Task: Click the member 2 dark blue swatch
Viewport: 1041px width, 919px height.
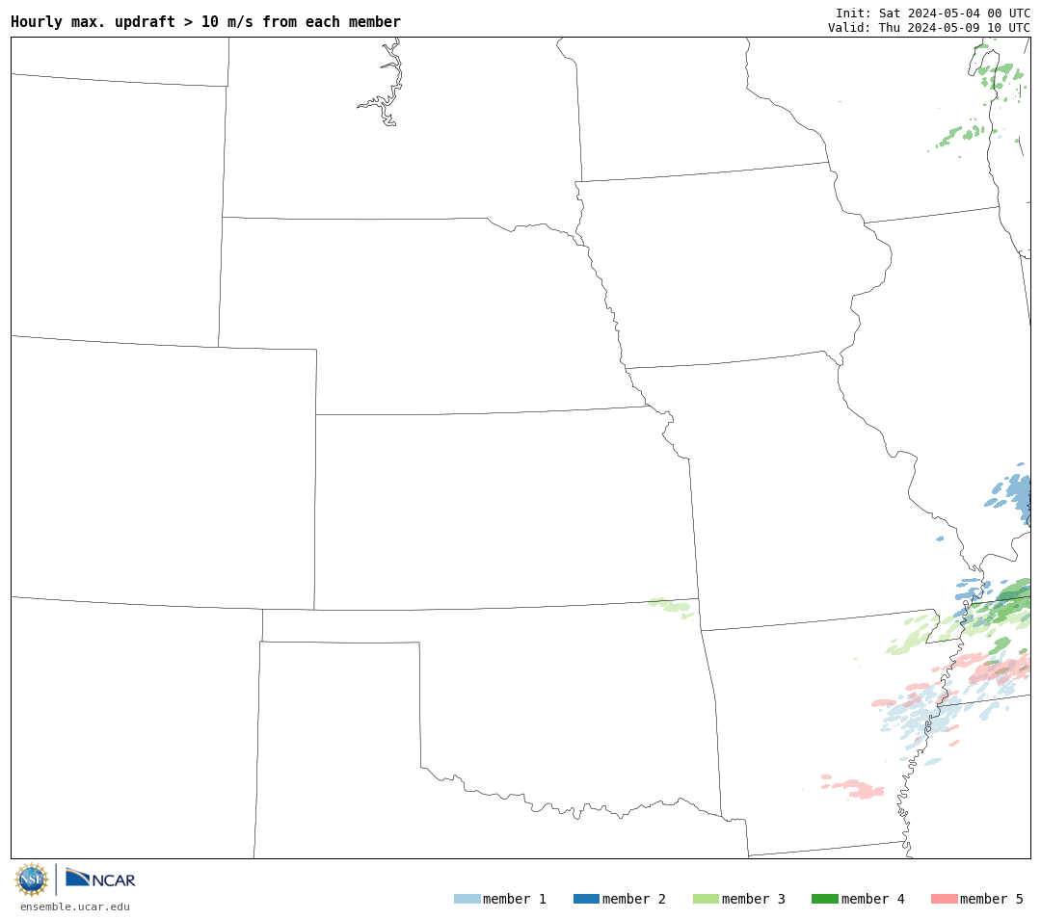Action: click(x=586, y=899)
